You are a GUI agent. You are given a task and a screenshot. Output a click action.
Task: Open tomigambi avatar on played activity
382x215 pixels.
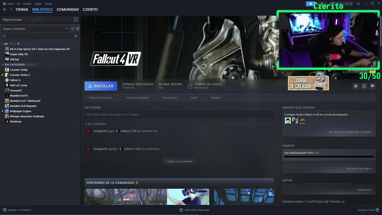(88, 131)
